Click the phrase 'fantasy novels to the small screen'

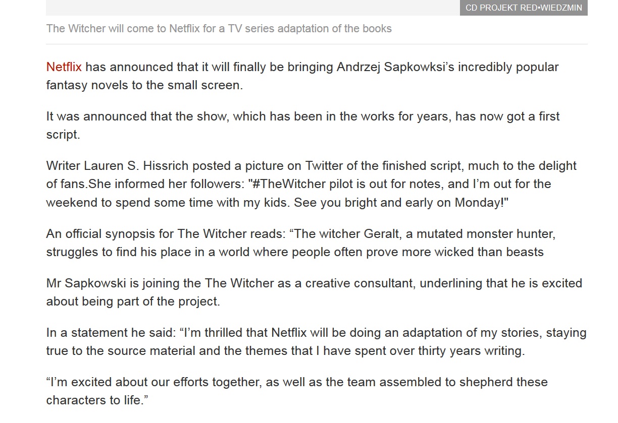point(144,85)
